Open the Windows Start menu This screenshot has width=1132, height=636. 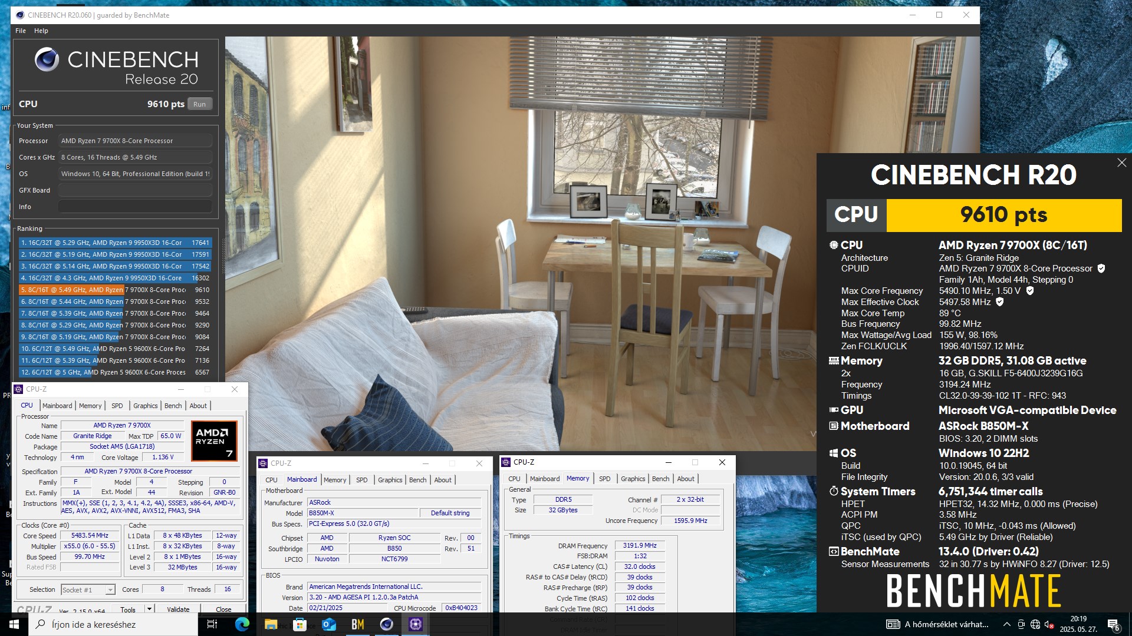click(14, 624)
